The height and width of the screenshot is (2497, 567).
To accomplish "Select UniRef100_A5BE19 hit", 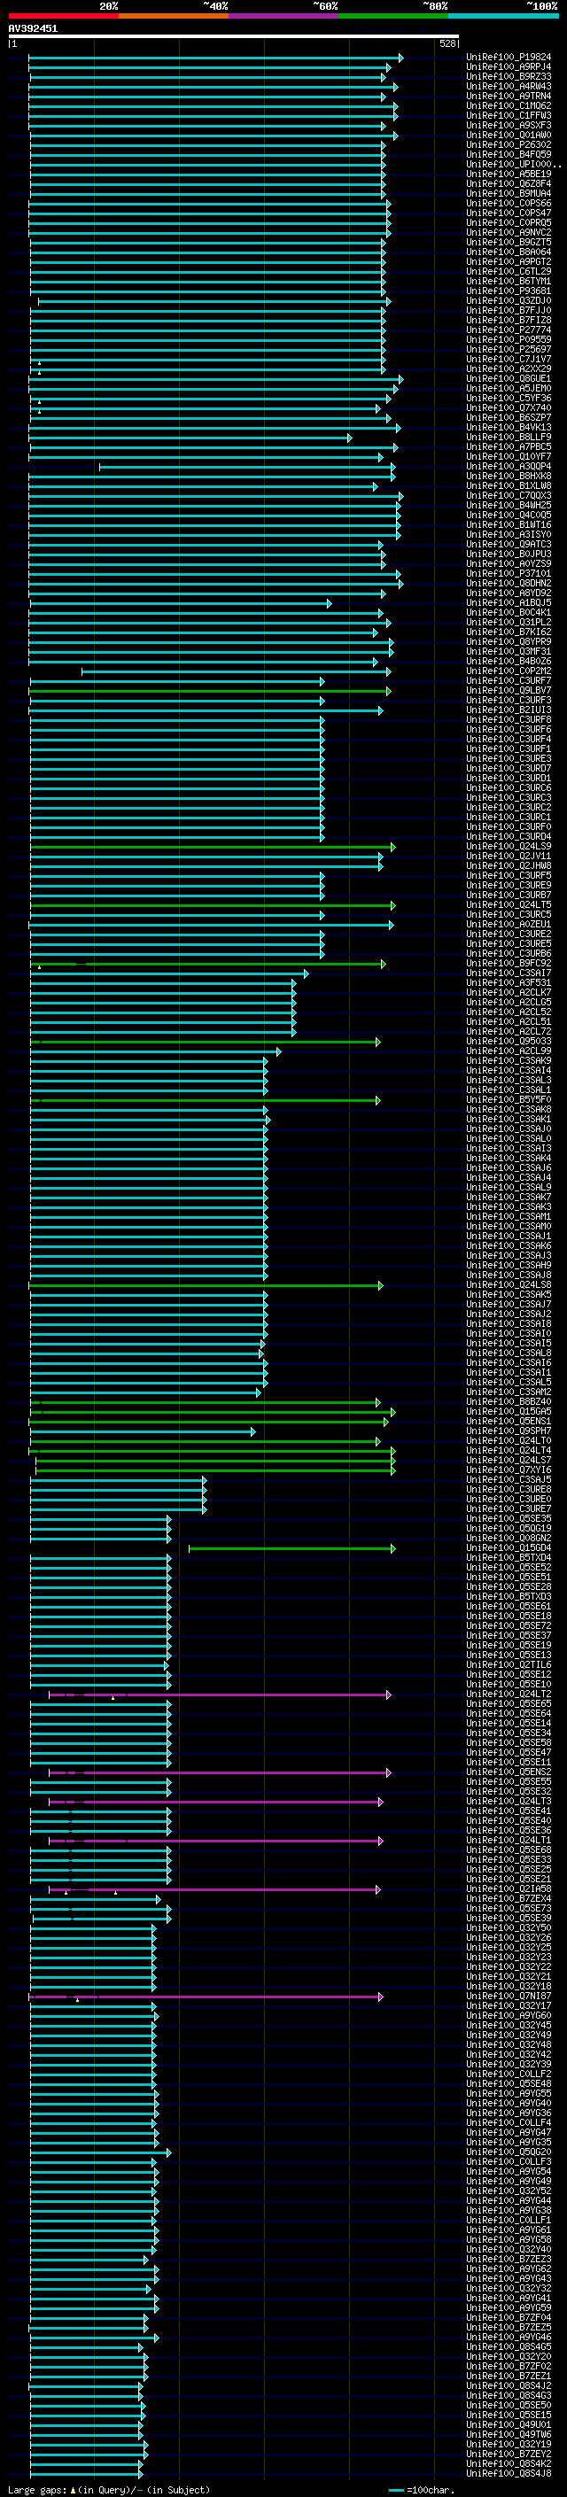I will [509, 174].
